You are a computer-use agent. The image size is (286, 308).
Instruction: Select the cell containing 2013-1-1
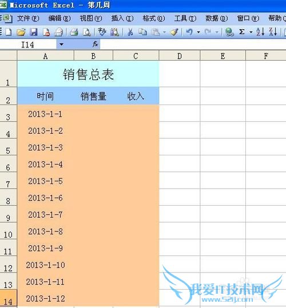(x=45, y=113)
